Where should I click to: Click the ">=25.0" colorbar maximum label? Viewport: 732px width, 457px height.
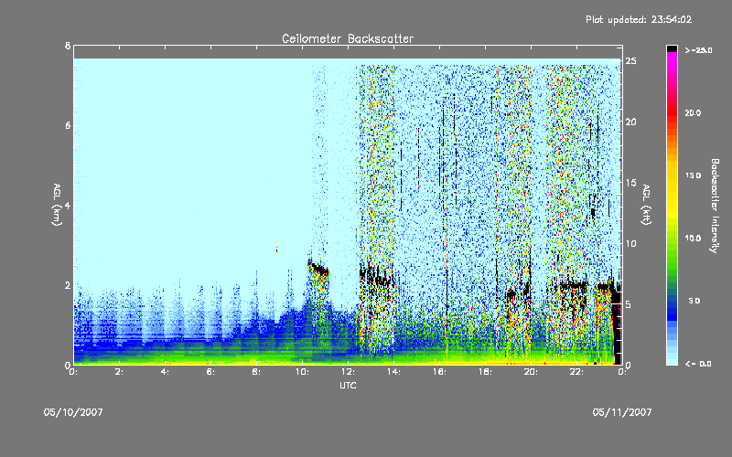(x=698, y=50)
